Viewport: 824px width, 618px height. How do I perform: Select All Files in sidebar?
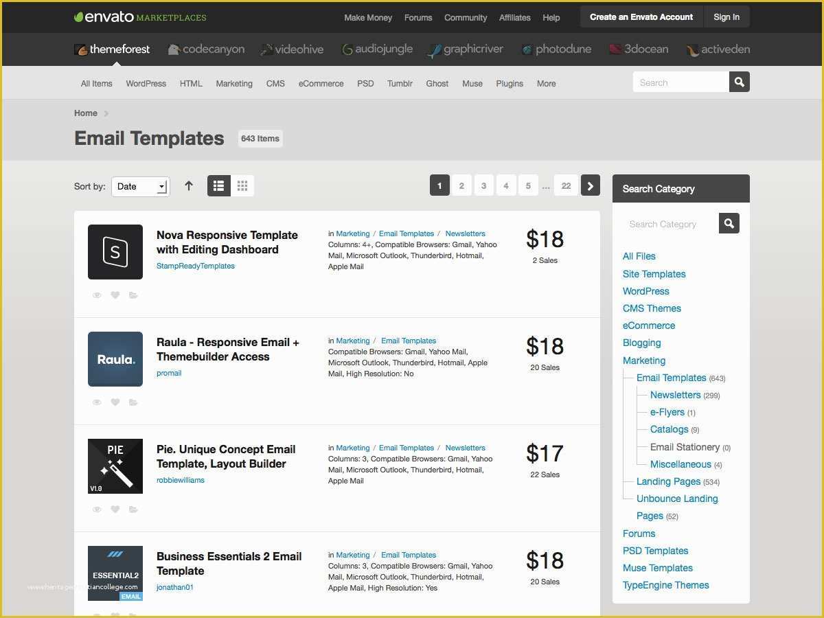[639, 256]
